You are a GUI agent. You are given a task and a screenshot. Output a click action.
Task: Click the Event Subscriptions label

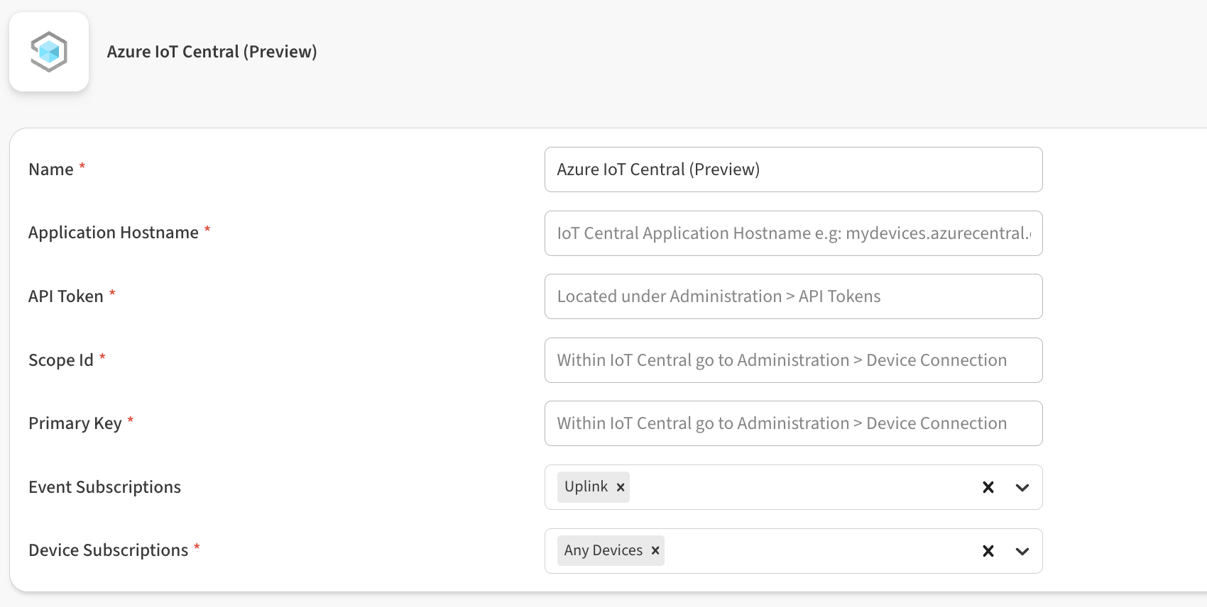tap(104, 487)
